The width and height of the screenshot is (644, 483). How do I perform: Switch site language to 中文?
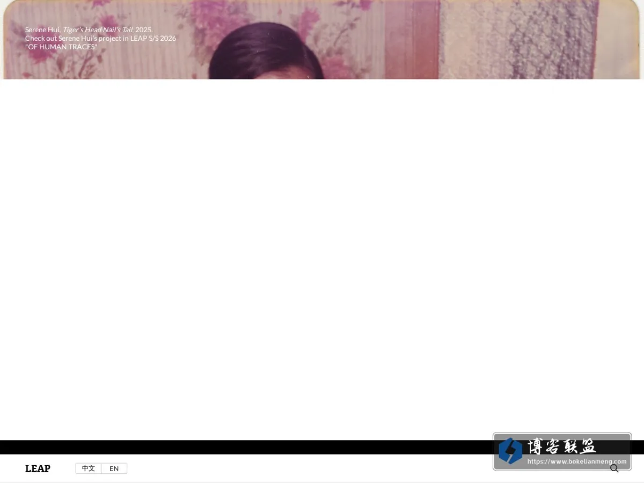click(89, 469)
